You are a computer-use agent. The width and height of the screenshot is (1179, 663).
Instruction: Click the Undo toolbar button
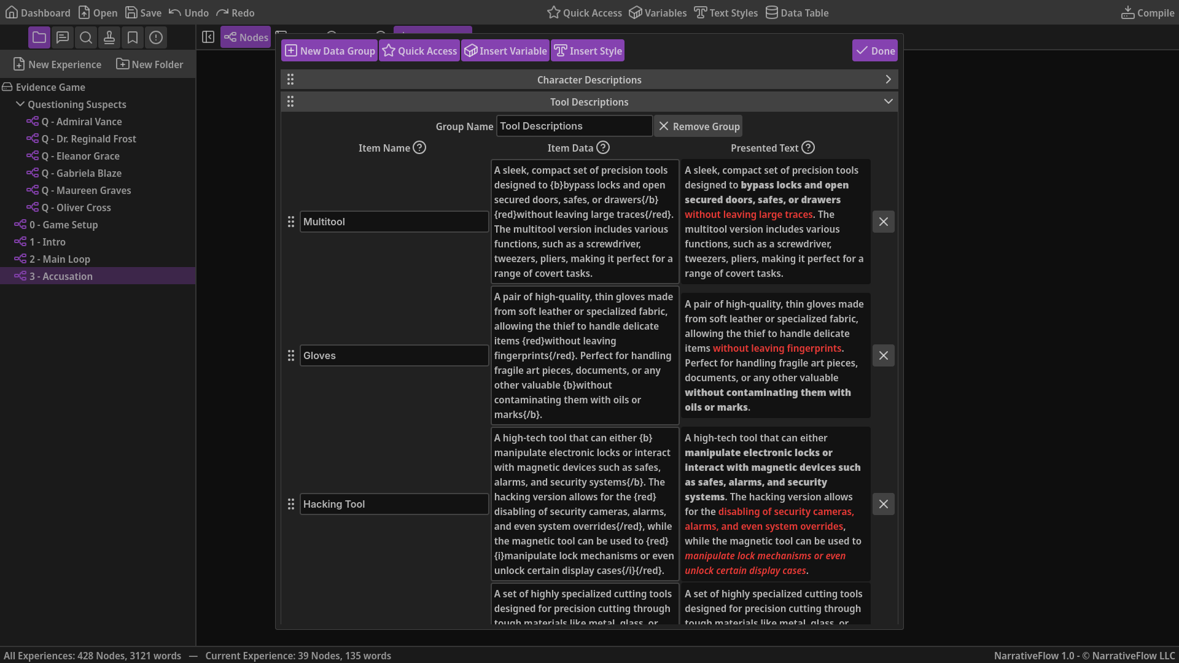(189, 13)
